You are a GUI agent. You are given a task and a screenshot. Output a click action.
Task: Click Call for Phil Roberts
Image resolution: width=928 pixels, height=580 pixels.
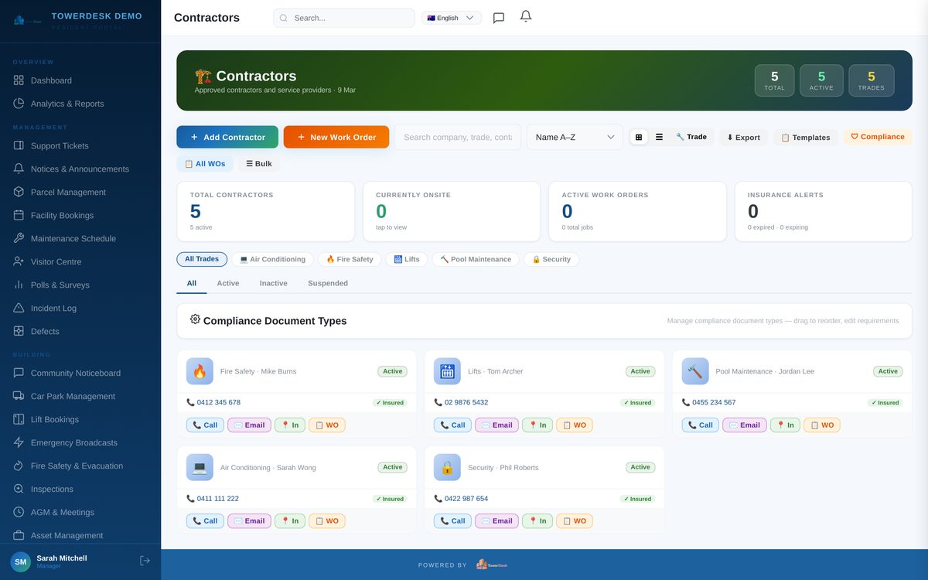tap(452, 520)
